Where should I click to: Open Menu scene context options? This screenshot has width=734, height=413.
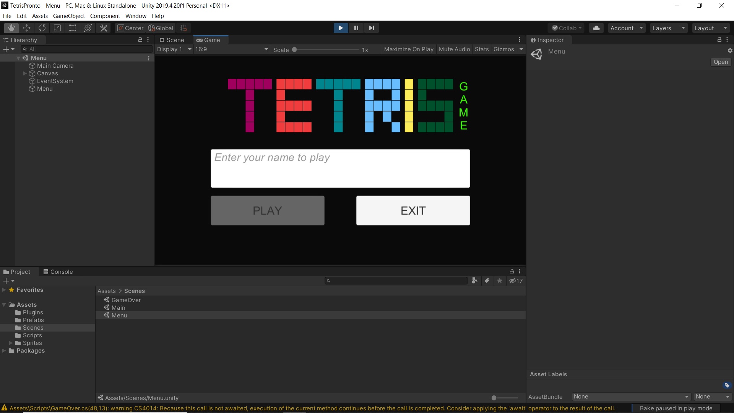point(149,58)
